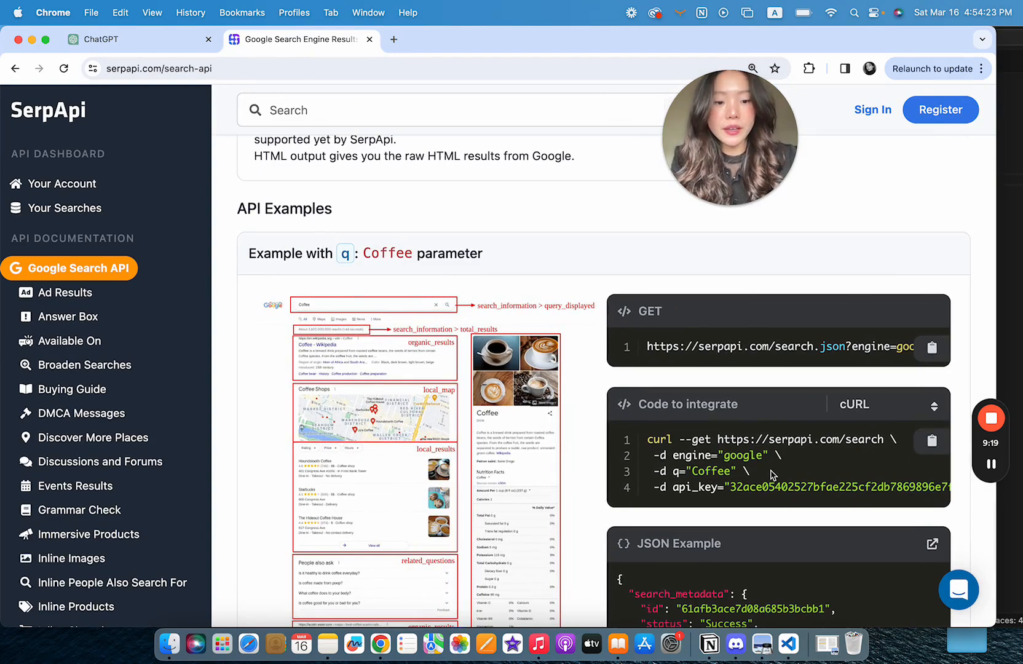Open Broaden Searches documentation

[x=76, y=365]
